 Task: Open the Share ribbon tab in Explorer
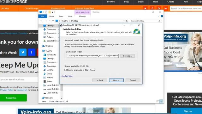tap(61, 16)
